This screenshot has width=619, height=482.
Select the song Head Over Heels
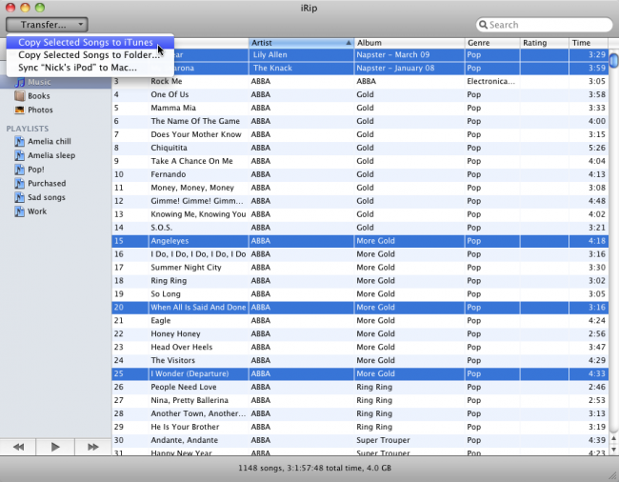pos(360,347)
